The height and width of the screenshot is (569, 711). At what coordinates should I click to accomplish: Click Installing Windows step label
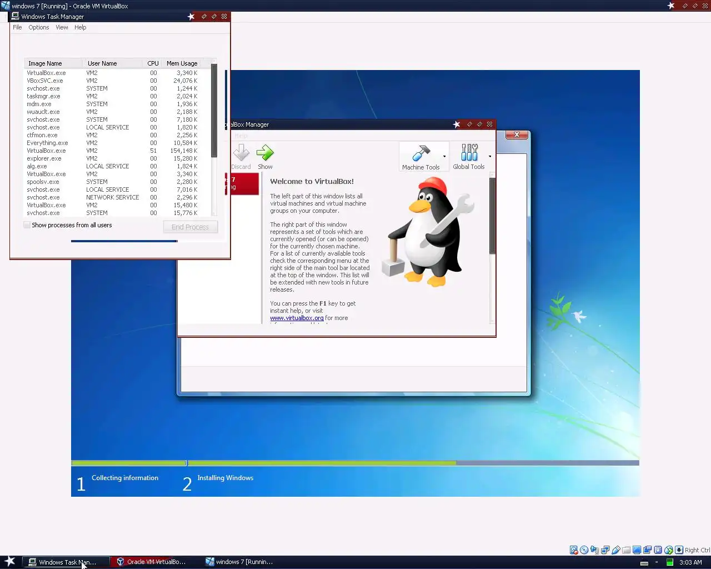225,478
